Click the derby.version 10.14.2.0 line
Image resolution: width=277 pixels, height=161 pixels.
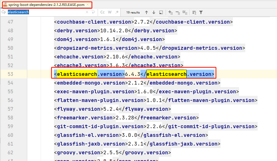click(116, 31)
